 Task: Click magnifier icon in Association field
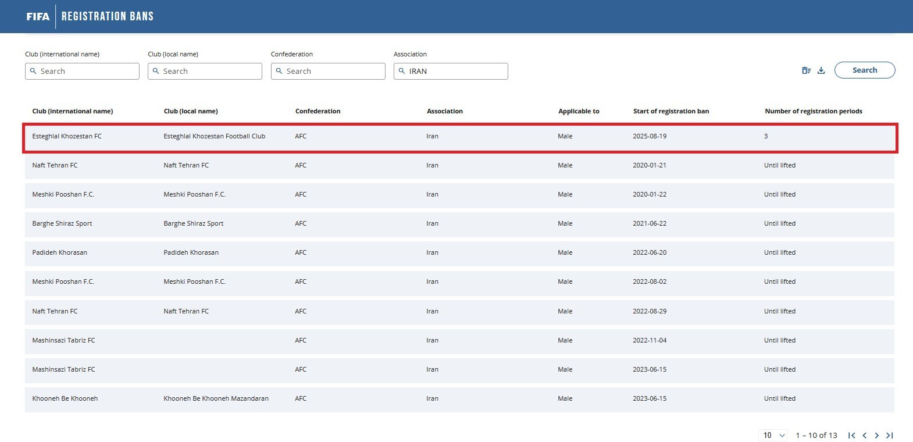pyautogui.click(x=402, y=71)
